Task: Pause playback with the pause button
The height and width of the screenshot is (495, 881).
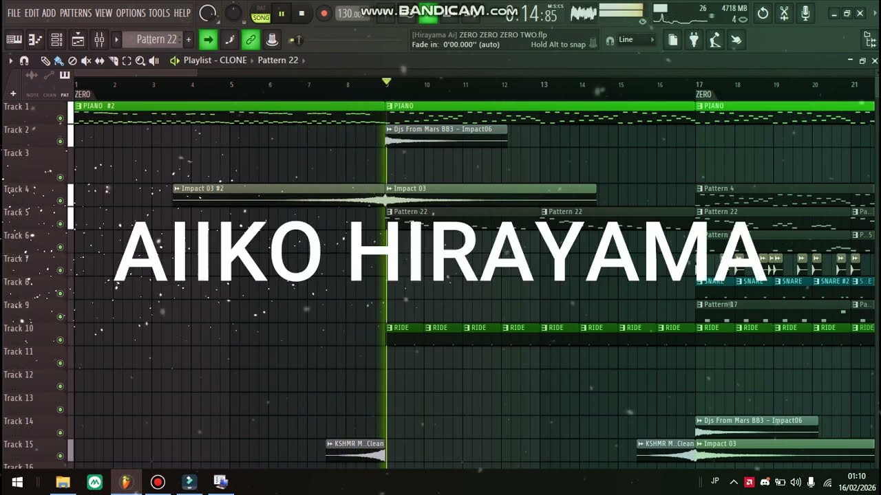Action: click(x=282, y=14)
